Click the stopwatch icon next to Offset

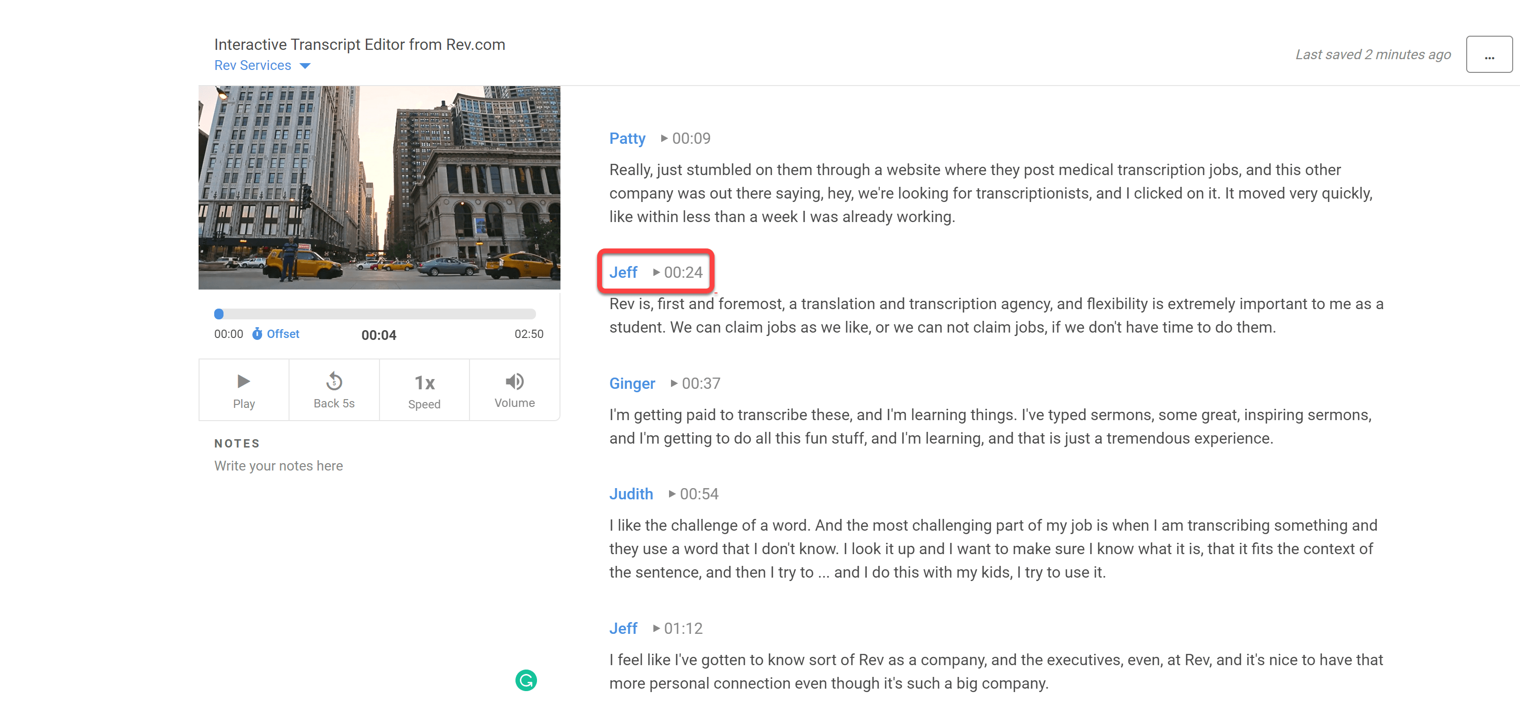258,334
